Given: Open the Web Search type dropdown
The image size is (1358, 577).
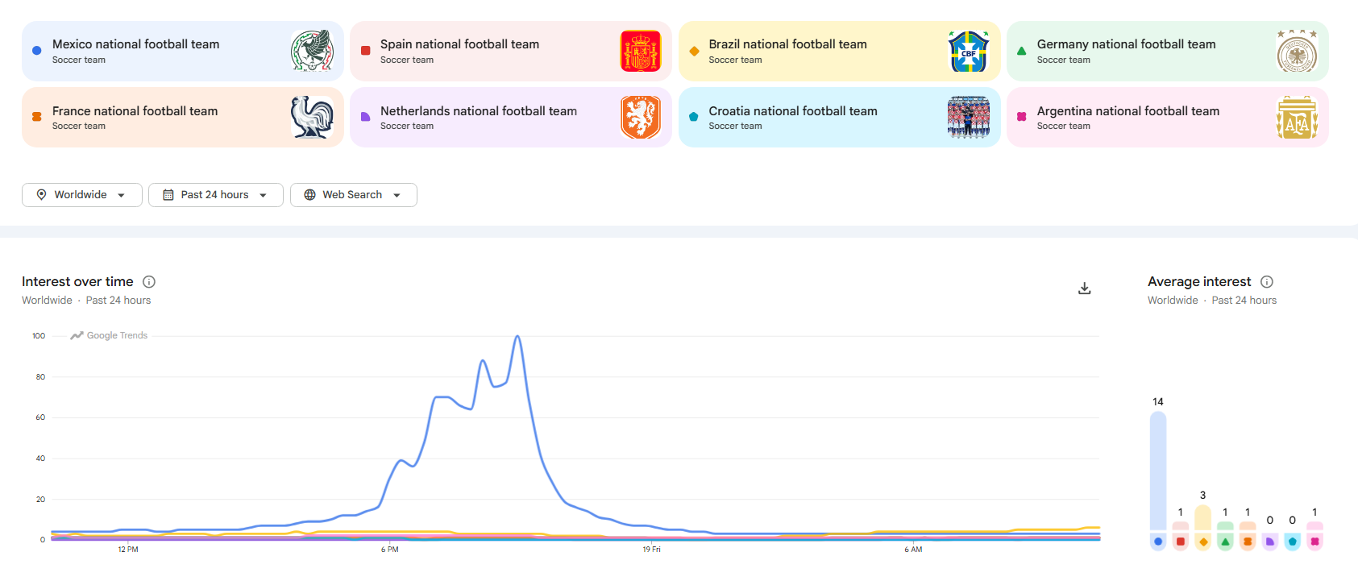Looking at the screenshot, I should pos(354,195).
